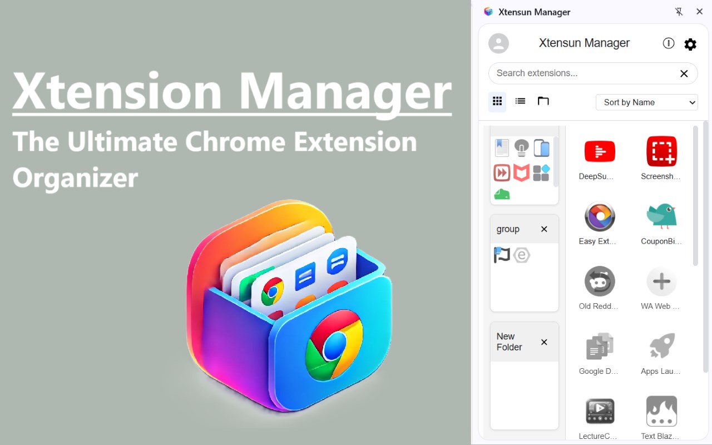Click the document bookmark icon in top folder

(x=502, y=148)
